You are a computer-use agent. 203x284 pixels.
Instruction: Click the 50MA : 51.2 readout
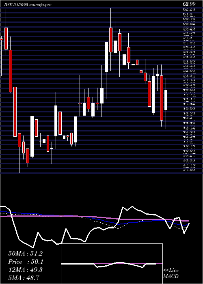(25, 254)
